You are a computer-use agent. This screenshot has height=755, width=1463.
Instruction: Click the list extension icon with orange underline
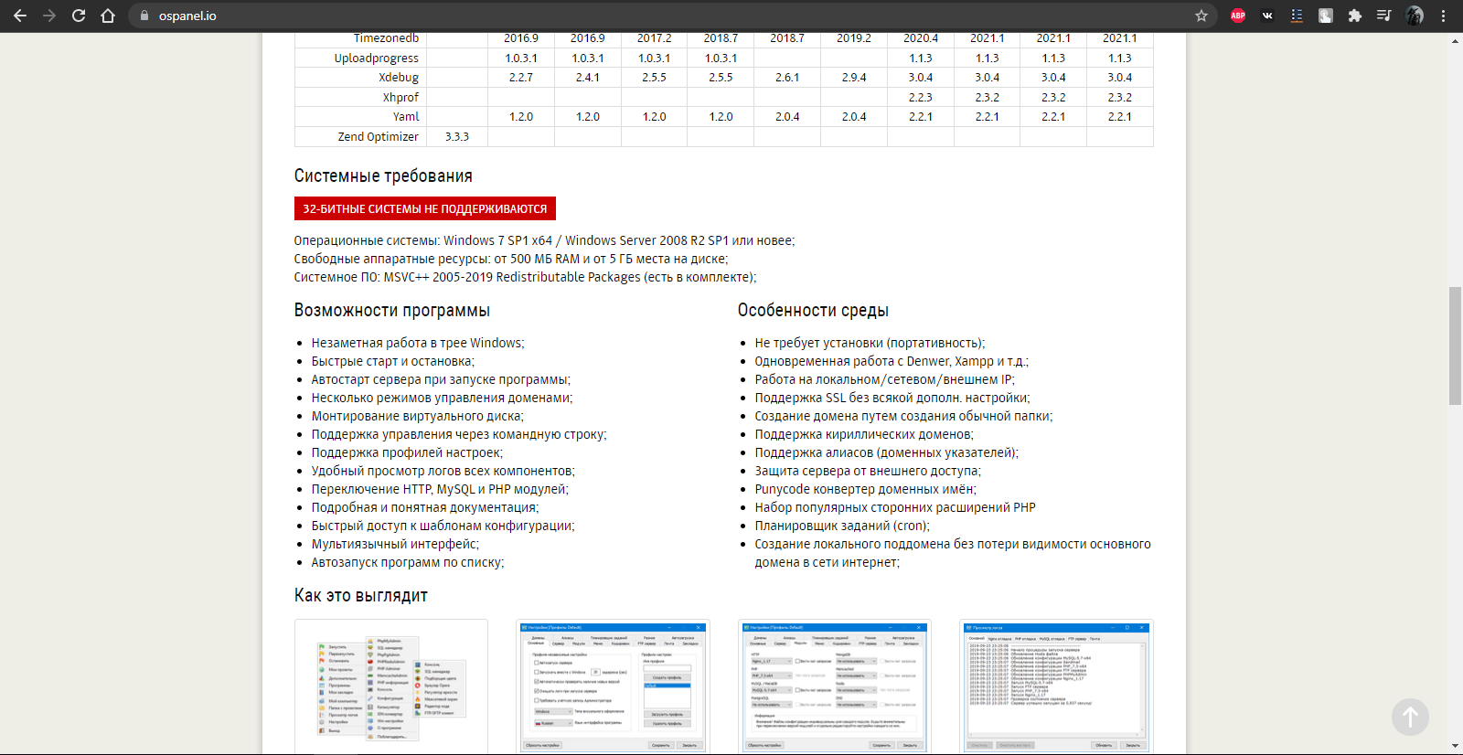coord(1297,16)
